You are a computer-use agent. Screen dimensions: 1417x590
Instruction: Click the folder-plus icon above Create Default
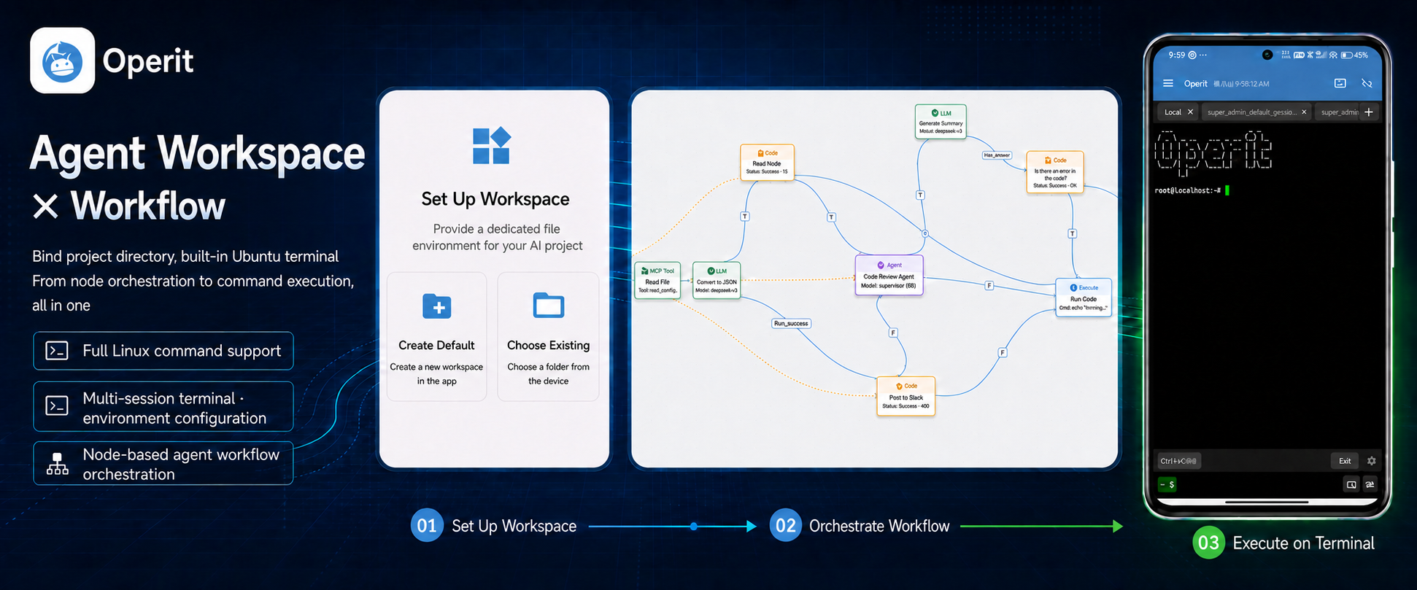[x=437, y=306]
